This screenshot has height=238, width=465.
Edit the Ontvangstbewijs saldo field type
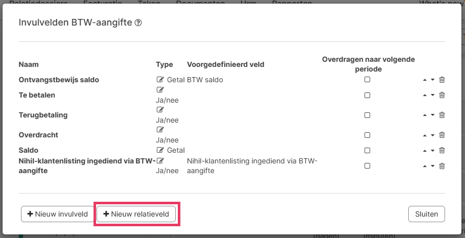coord(160,80)
